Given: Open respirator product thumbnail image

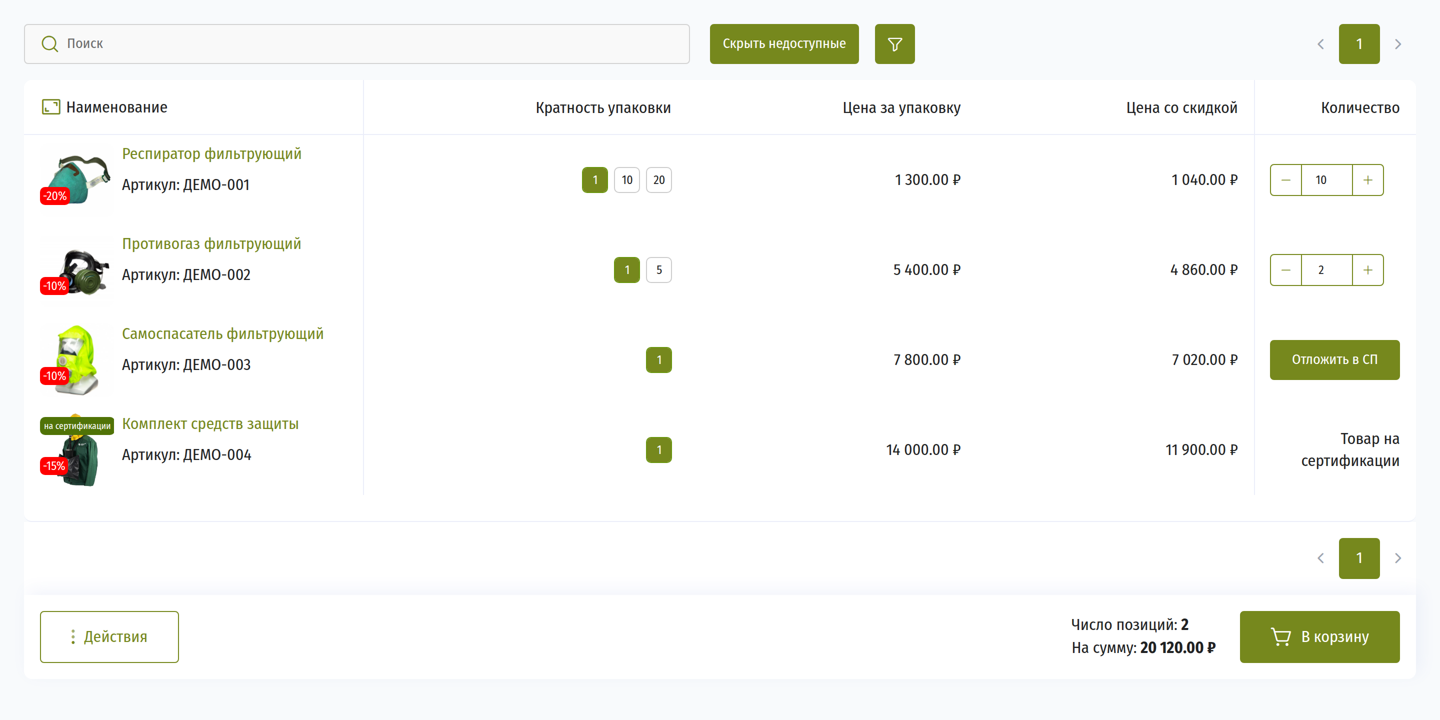Looking at the screenshot, I should point(76,180).
